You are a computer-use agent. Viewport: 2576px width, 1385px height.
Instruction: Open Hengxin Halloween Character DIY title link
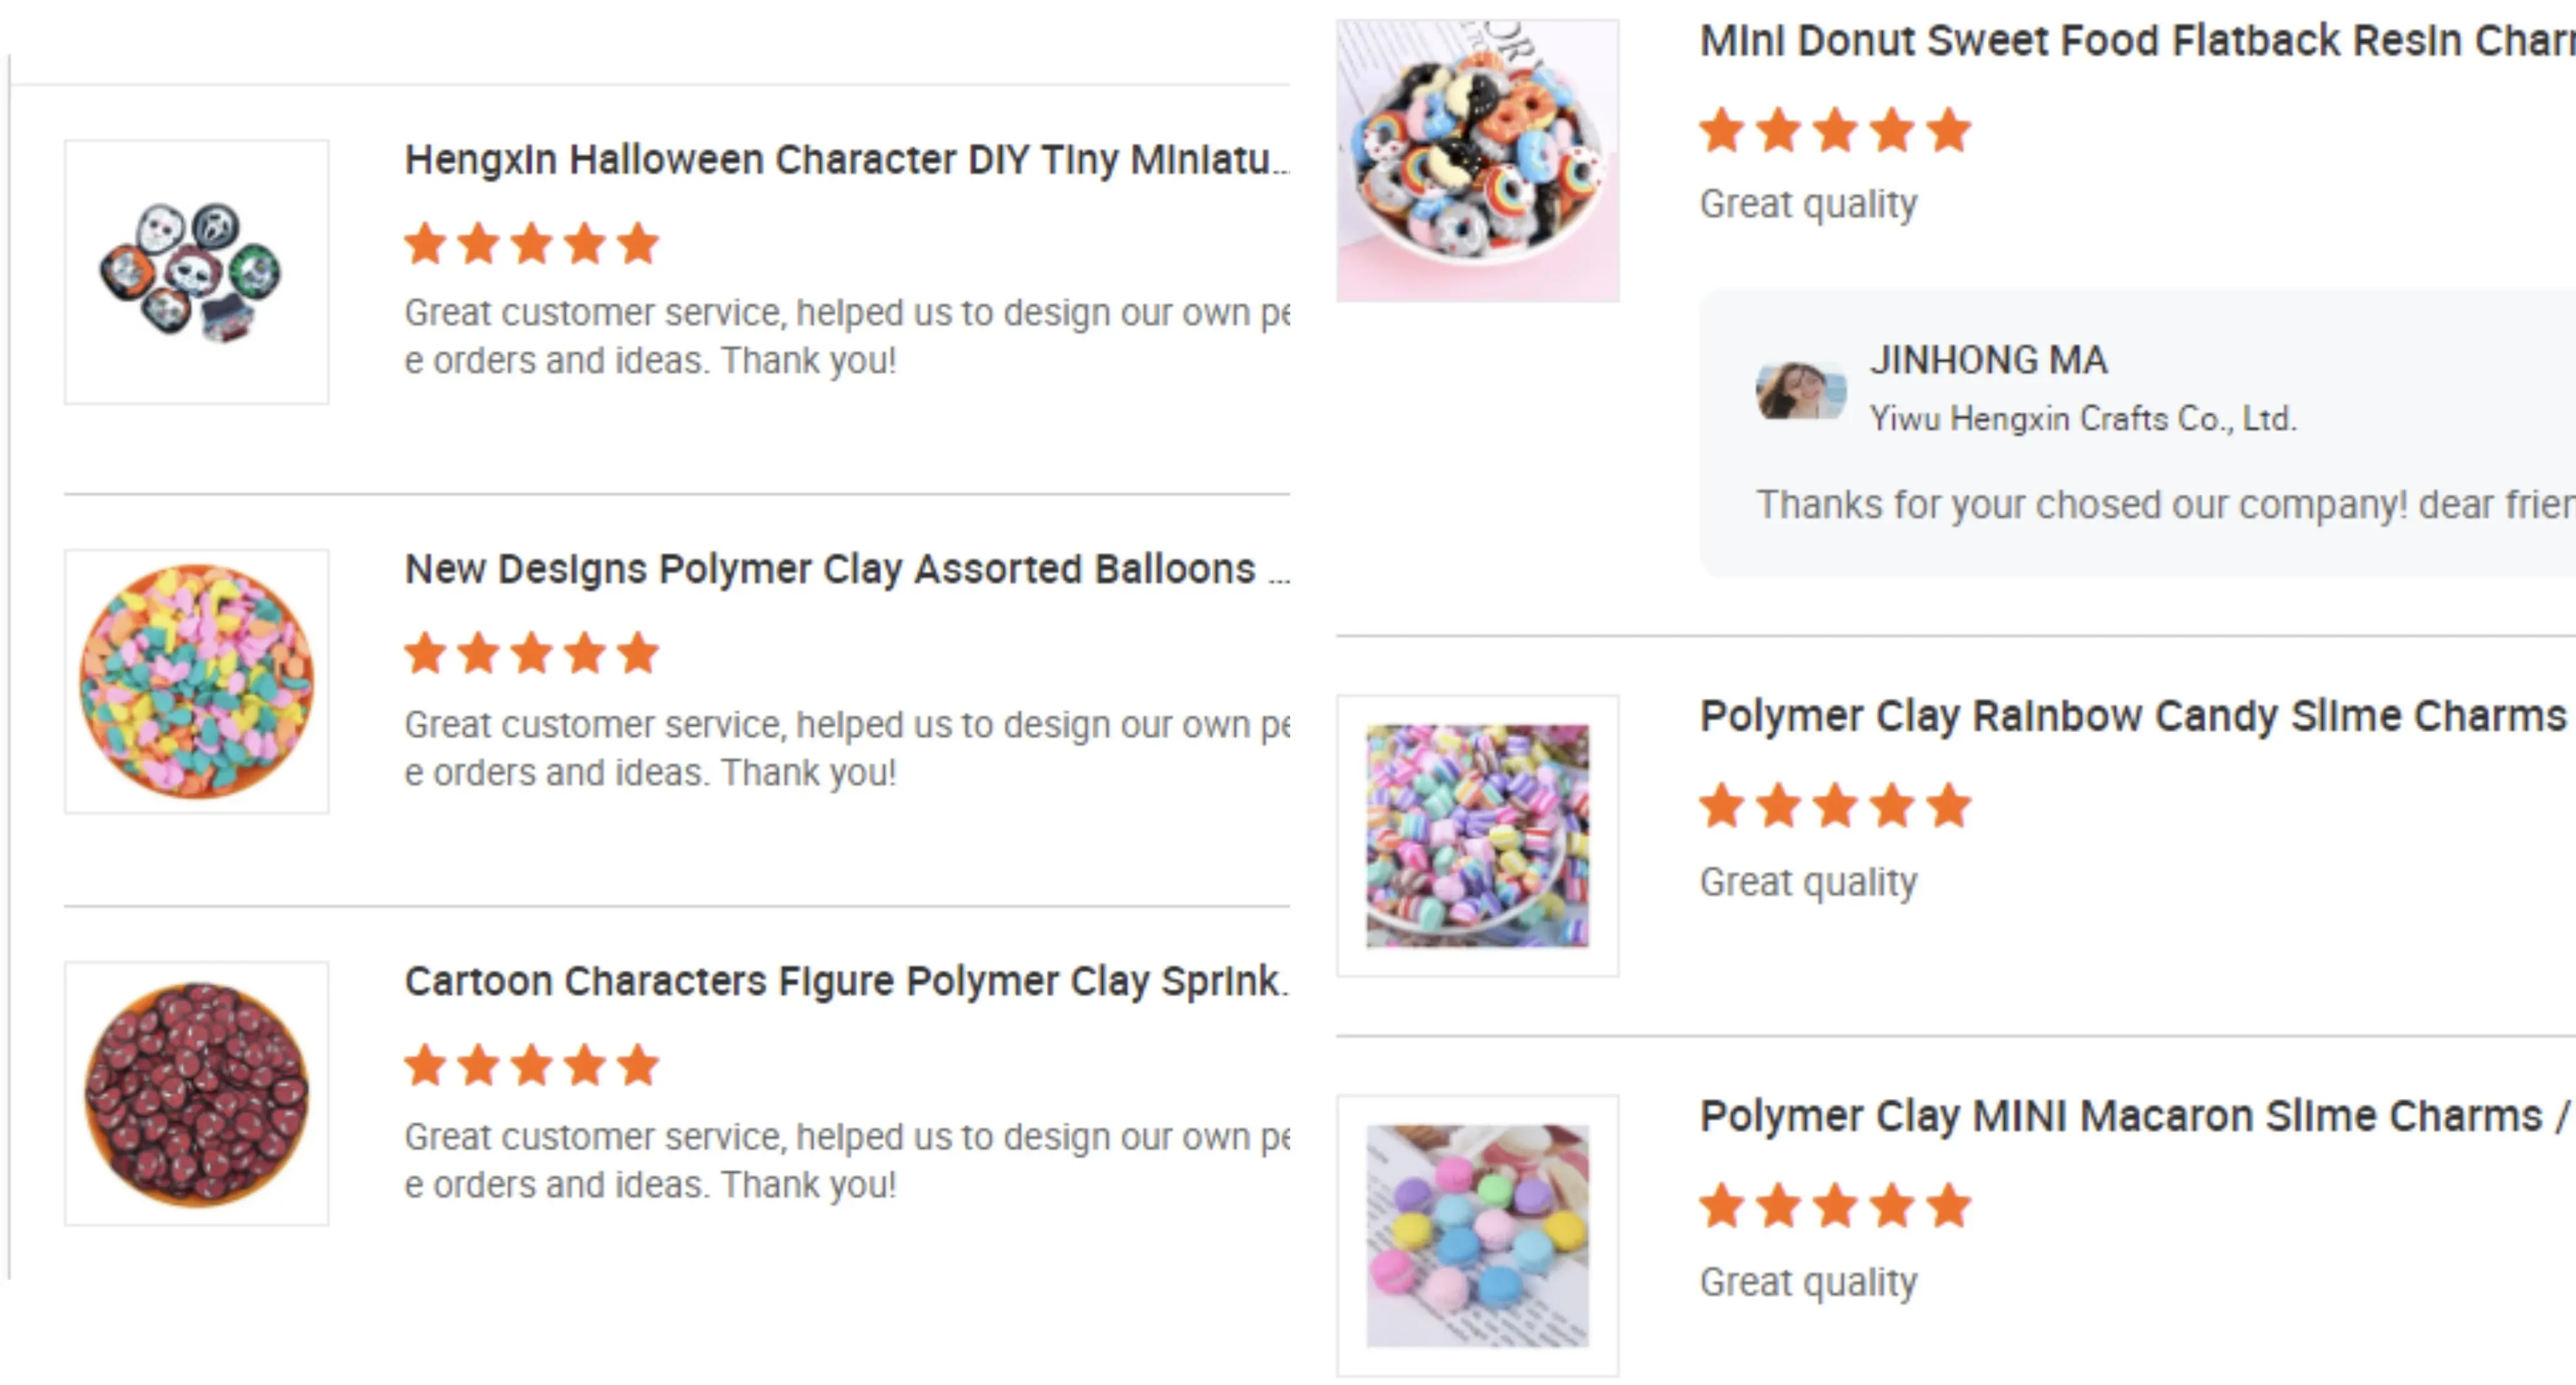[845, 160]
